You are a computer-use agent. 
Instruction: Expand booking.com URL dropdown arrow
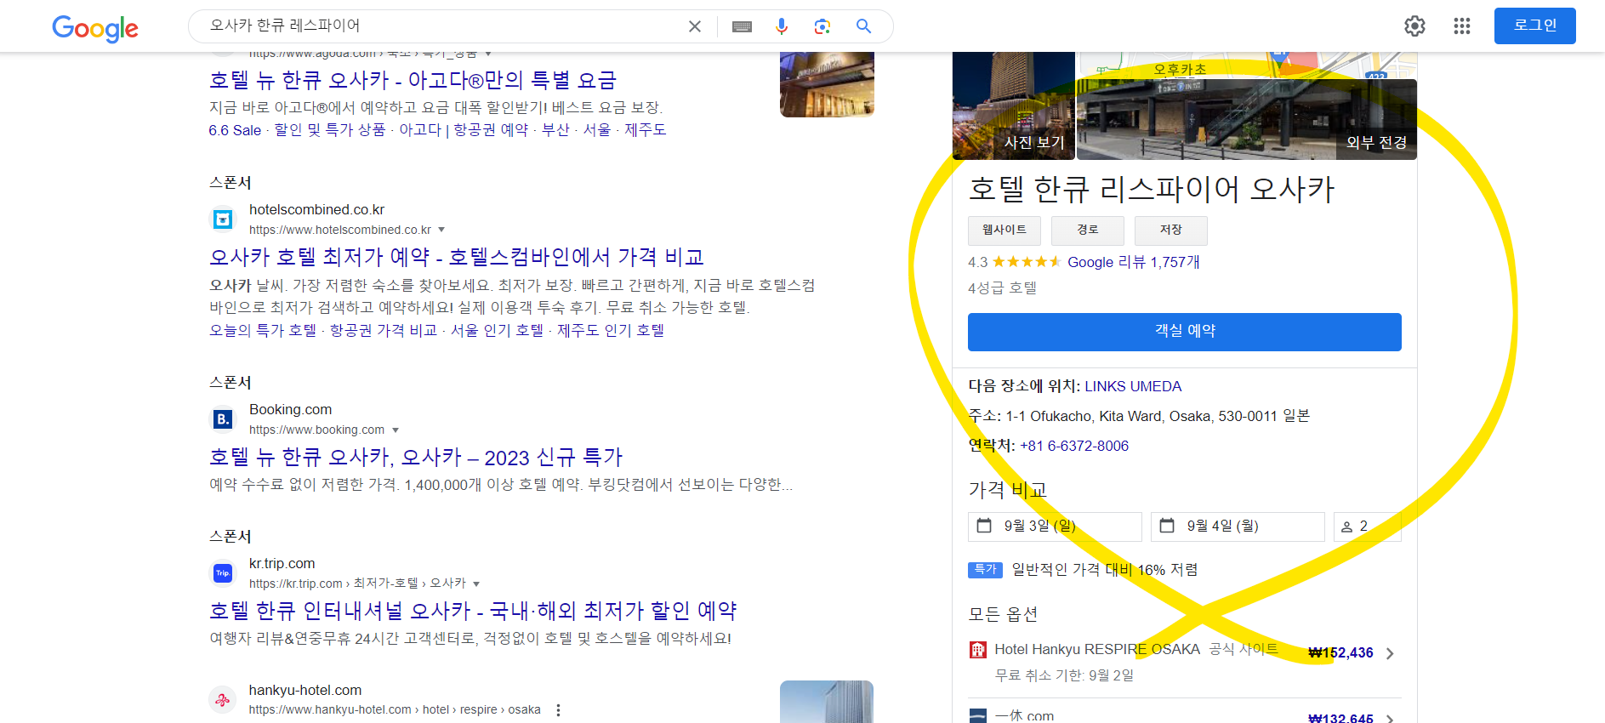(x=396, y=430)
